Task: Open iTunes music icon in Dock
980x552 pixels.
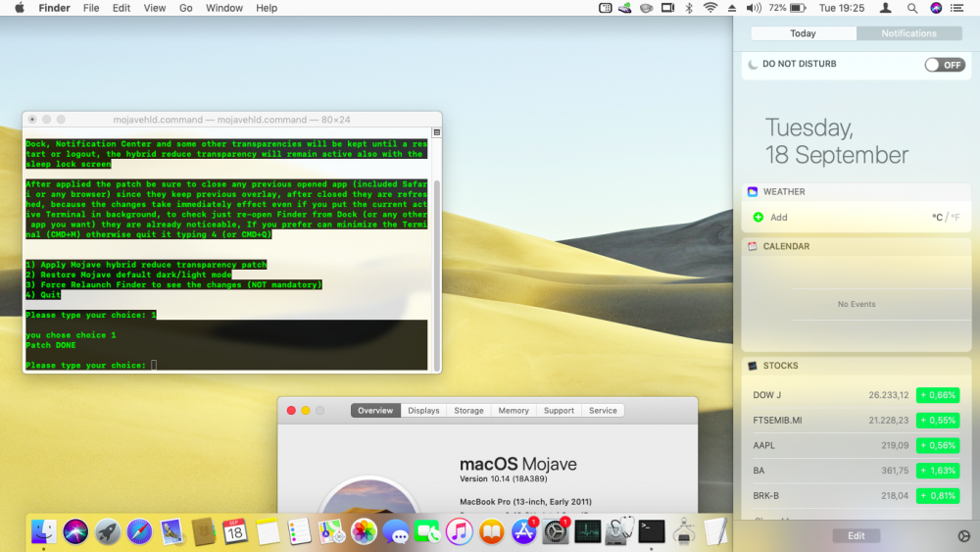Action: pos(460,532)
